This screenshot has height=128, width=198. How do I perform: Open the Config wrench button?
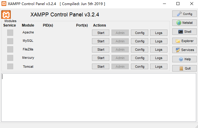pyautogui.click(x=184, y=14)
